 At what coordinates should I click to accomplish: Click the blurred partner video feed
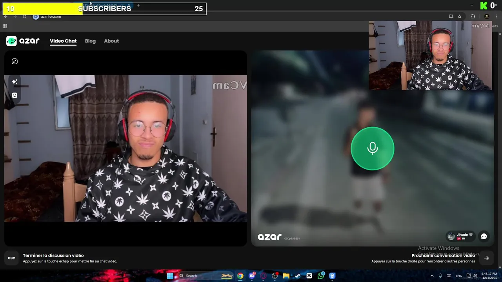point(373,148)
